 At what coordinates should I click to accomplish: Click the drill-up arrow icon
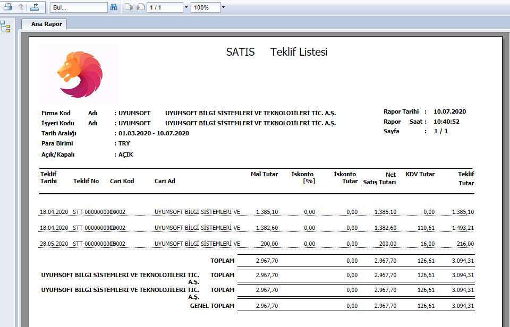[21, 7]
